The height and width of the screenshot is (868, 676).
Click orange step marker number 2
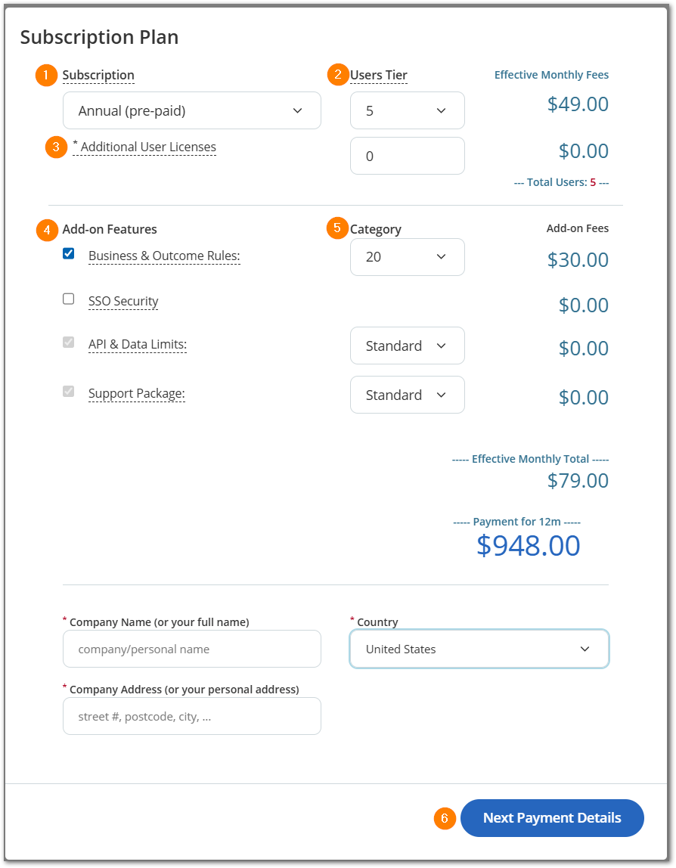tap(338, 75)
